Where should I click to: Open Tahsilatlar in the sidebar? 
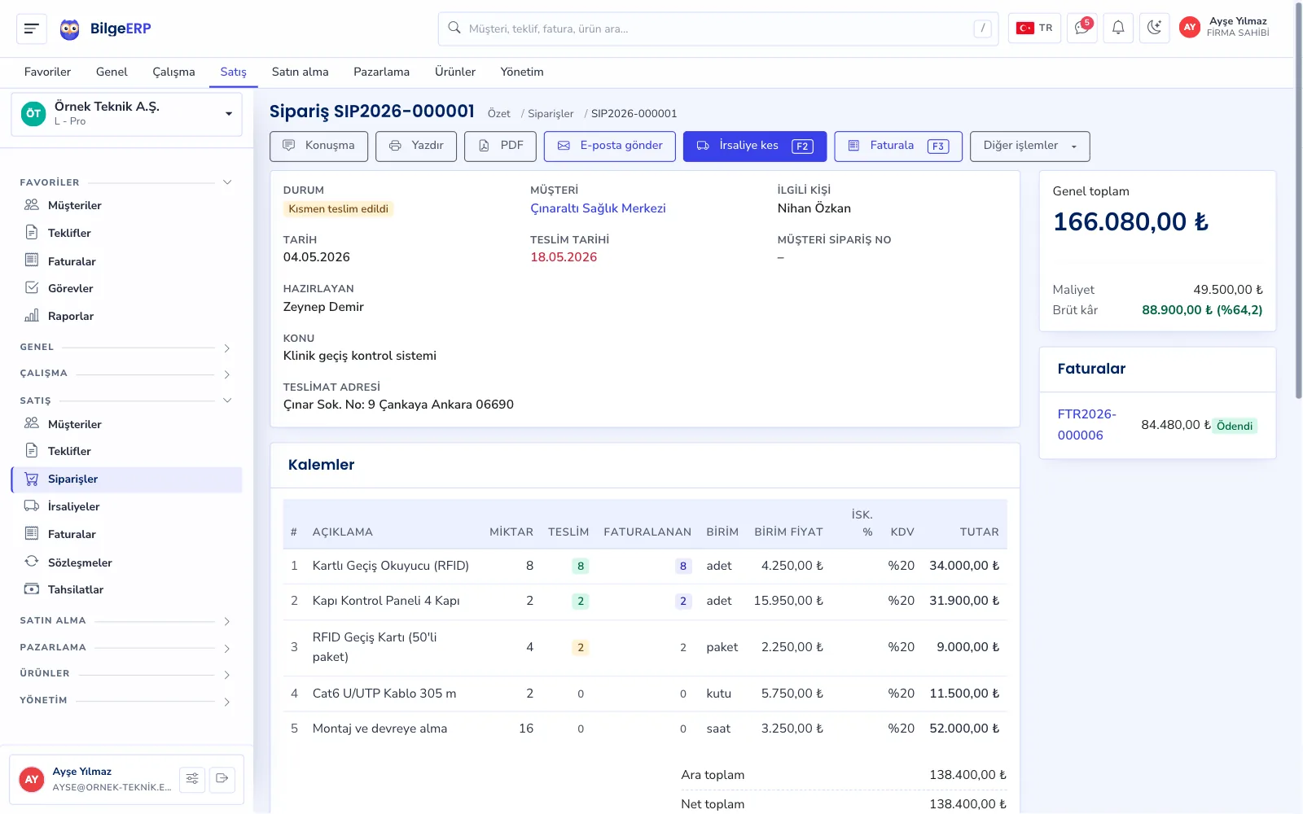[126, 589]
